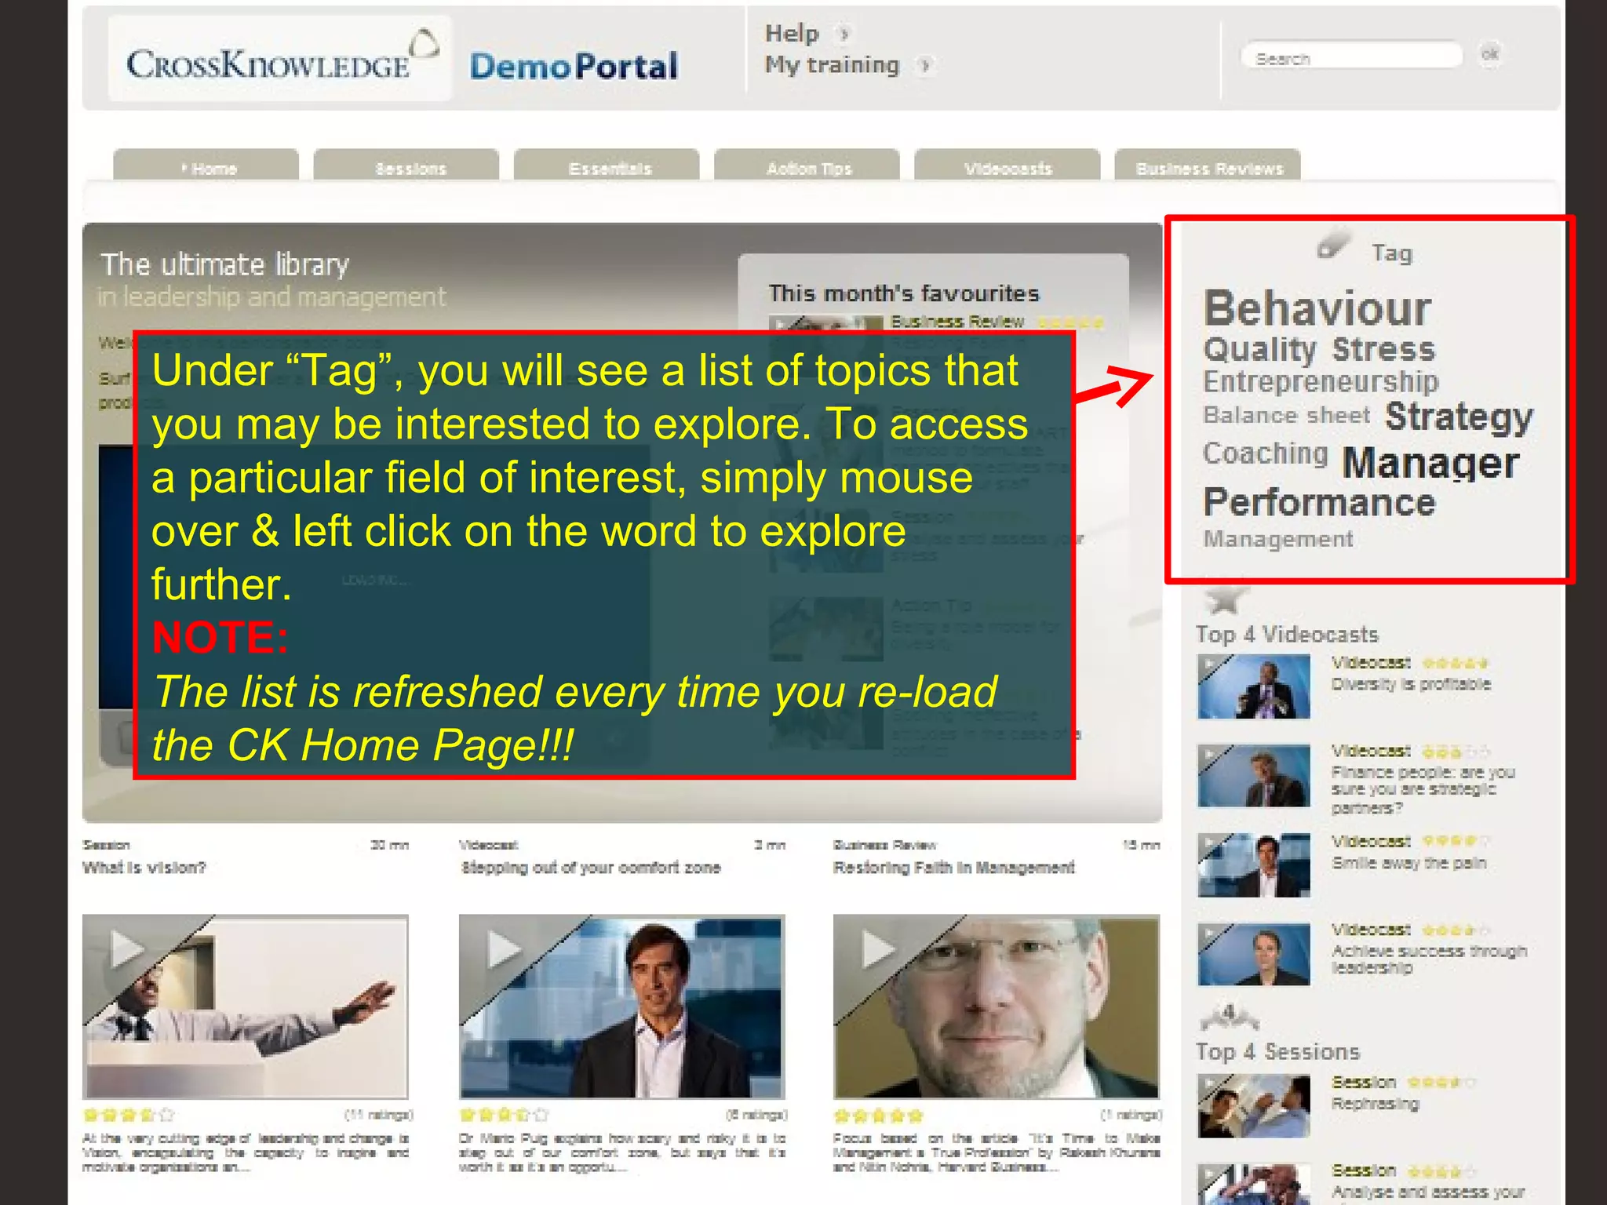Select the Stress tag
The image size is (1607, 1205).
point(1383,349)
